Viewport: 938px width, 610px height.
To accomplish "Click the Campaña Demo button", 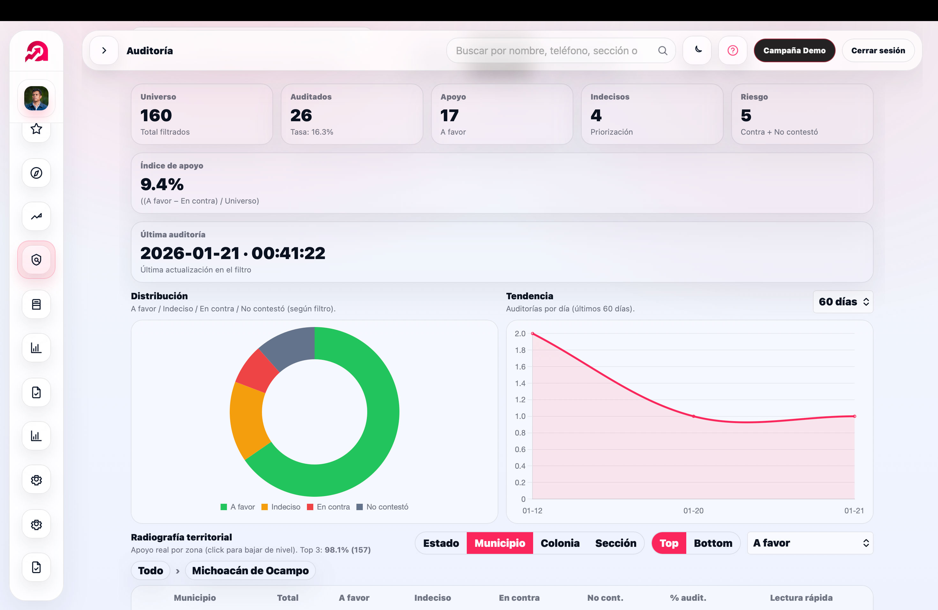I will 794,50.
